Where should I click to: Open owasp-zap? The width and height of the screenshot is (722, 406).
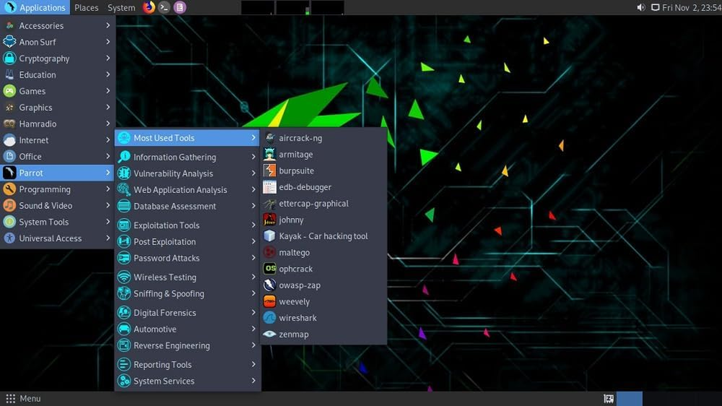pyautogui.click(x=299, y=285)
